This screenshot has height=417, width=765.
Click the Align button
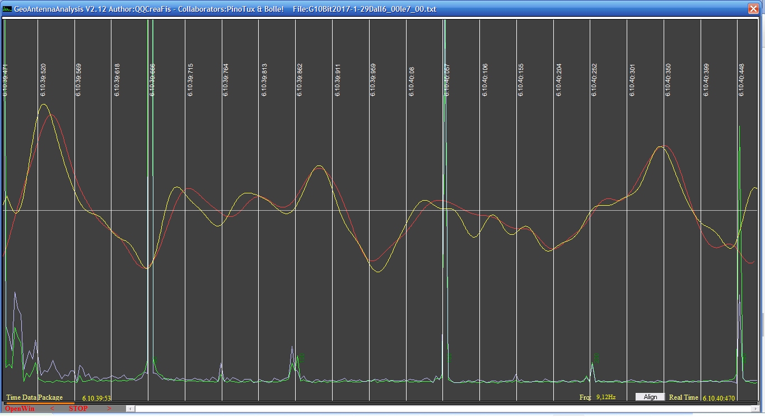tap(650, 397)
